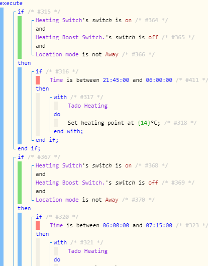This screenshot has width=208, height=266.
Task: Click red marker beside 06:00:00 time condition
Action: (x=38, y=225)
